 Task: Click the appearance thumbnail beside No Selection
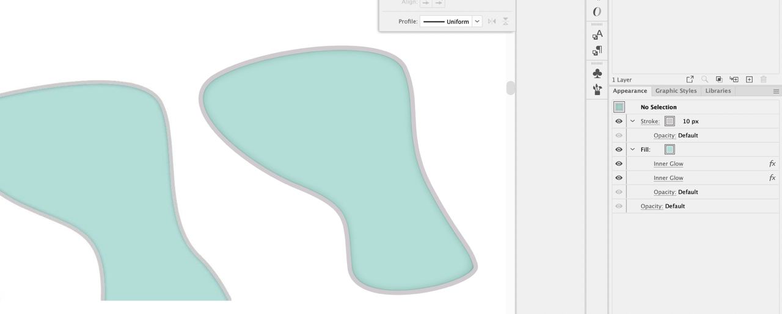pos(619,107)
